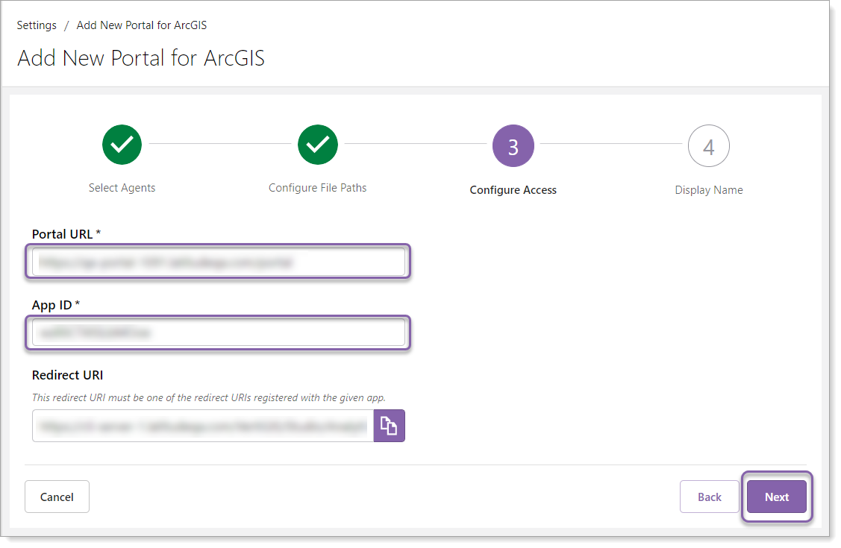Image resolution: width=841 pixels, height=548 pixels.
Task: Go back with the Back button
Action: tap(709, 497)
